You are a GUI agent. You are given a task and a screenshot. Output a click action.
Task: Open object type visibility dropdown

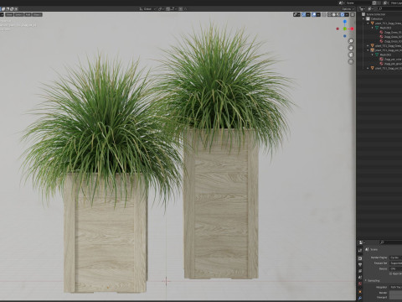[296, 14]
